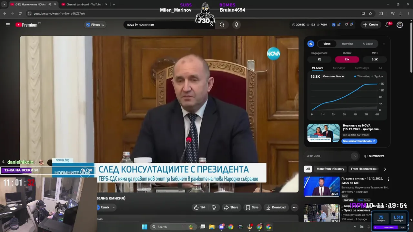Click the Outlier 13x pill
The width and height of the screenshot is (413, 232).
click(347, 60)
